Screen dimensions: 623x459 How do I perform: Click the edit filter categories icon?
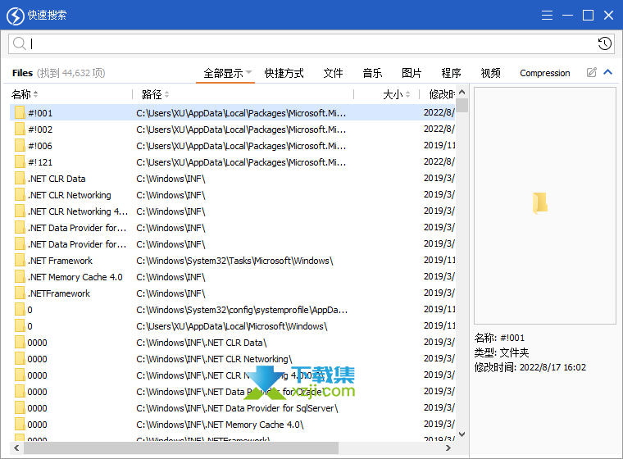click(x=592, y=73)
